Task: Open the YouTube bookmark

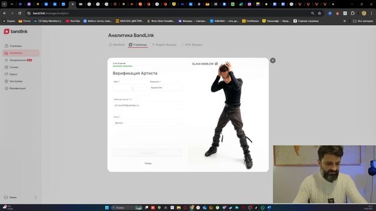Action: pyautogui.click(x=73, y=21)
